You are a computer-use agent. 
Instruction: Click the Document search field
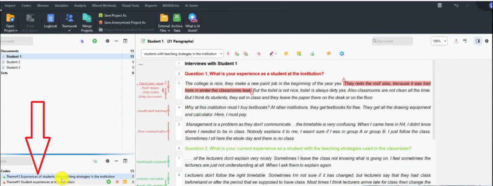click(x=392, y=41)
